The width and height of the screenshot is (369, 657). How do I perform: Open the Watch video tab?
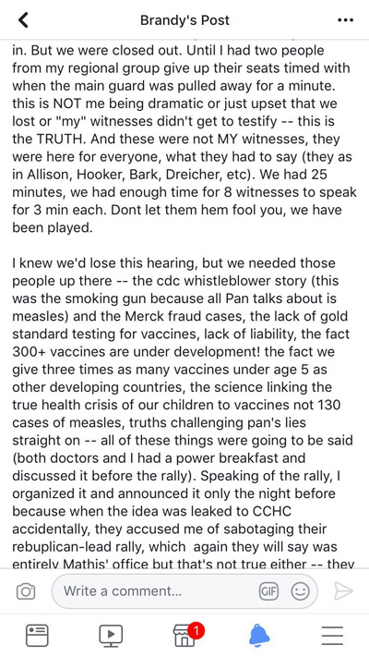click(x=111, y=635)
